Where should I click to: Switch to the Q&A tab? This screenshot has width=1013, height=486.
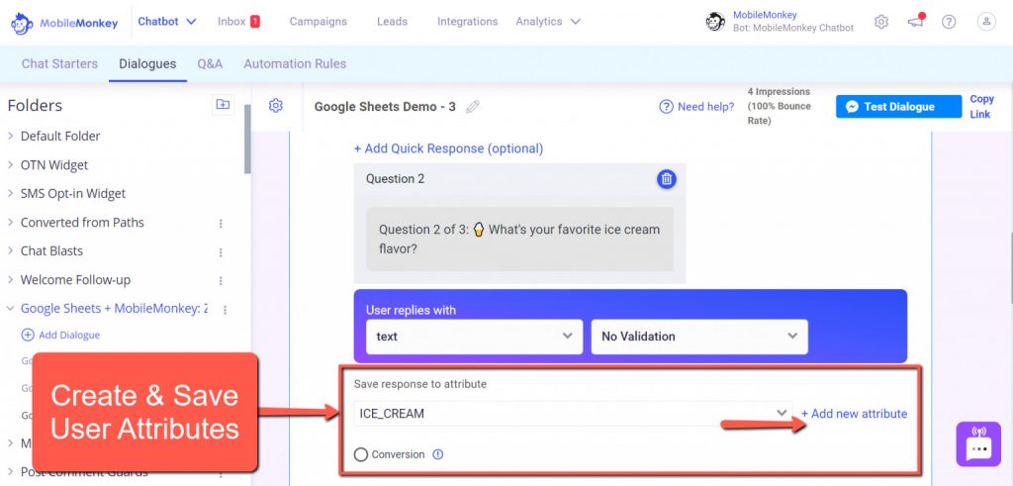pos(210,64)
